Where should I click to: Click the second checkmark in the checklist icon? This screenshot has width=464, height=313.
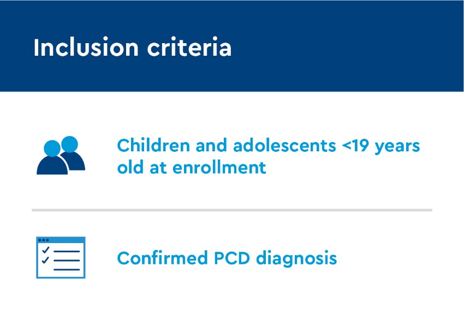[45, 260]
